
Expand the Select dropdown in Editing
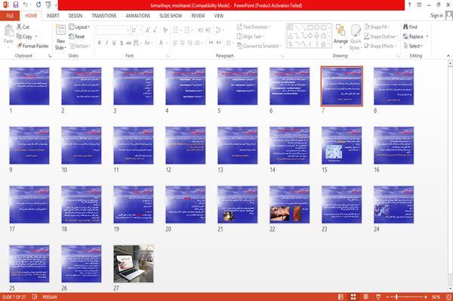413,46
